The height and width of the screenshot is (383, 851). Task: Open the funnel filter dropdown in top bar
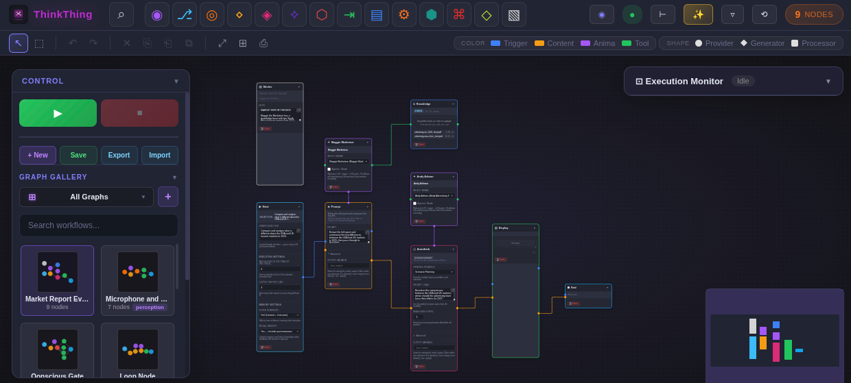(x=732, y=14)
